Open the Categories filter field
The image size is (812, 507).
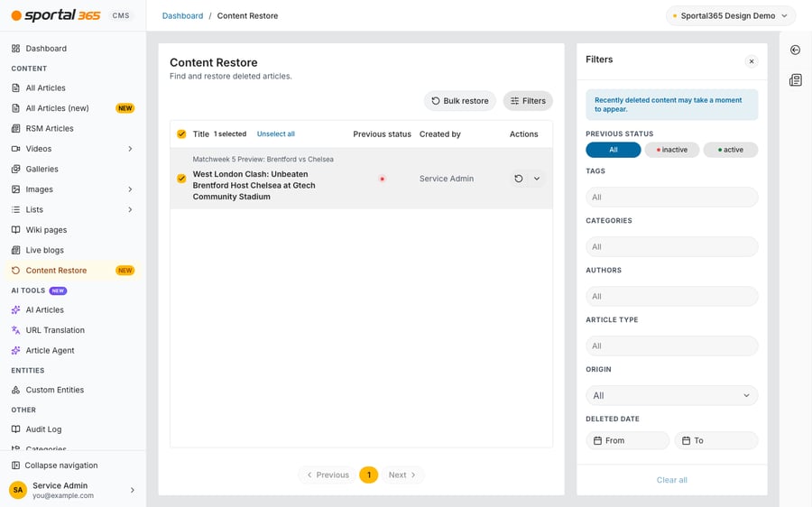671,247
